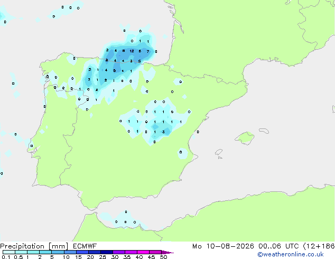Click the '45' legend scale label
335x259 pixels.
coord(151,257)
